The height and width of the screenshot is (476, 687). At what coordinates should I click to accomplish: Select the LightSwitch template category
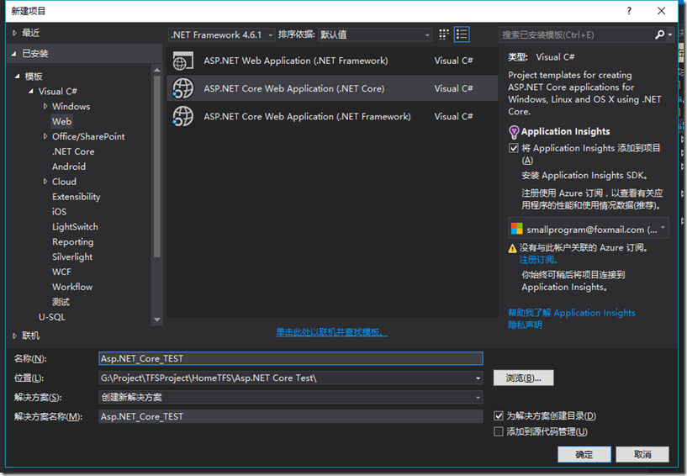[75, 227]
